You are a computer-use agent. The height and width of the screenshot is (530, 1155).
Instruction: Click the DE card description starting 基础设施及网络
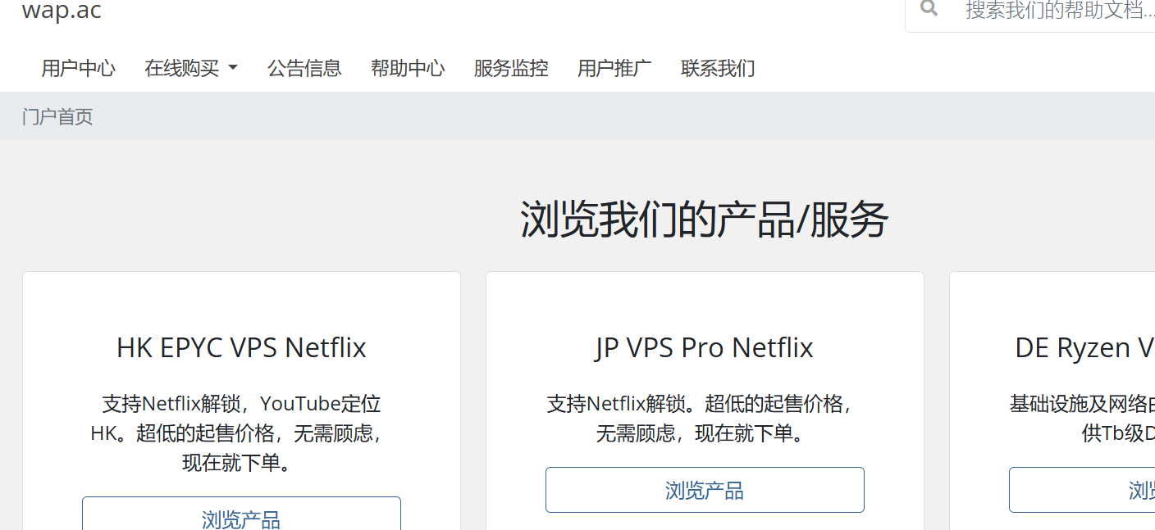click(1082, 419)
